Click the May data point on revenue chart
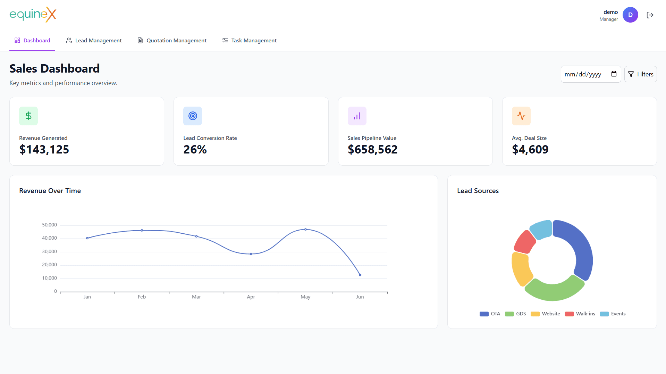The image size is (666, 374). (305, 229)
